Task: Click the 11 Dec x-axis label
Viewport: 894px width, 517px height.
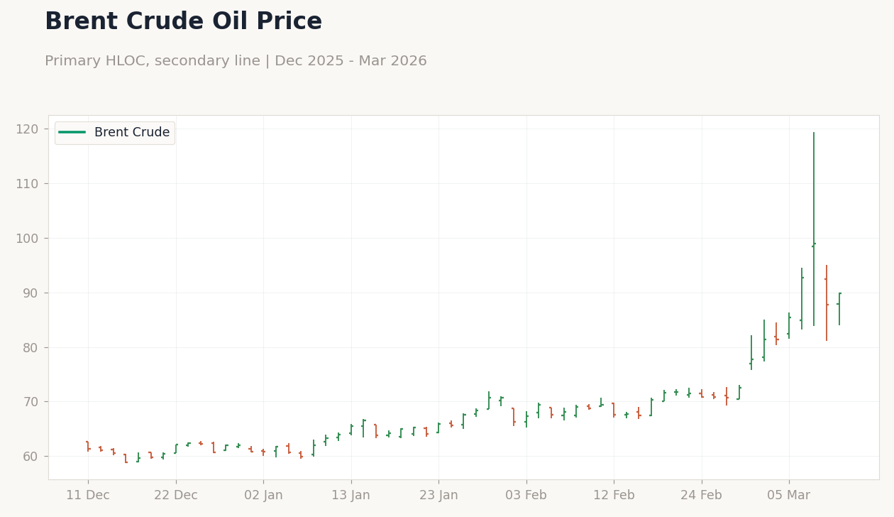Action: [x=88, y=496]
